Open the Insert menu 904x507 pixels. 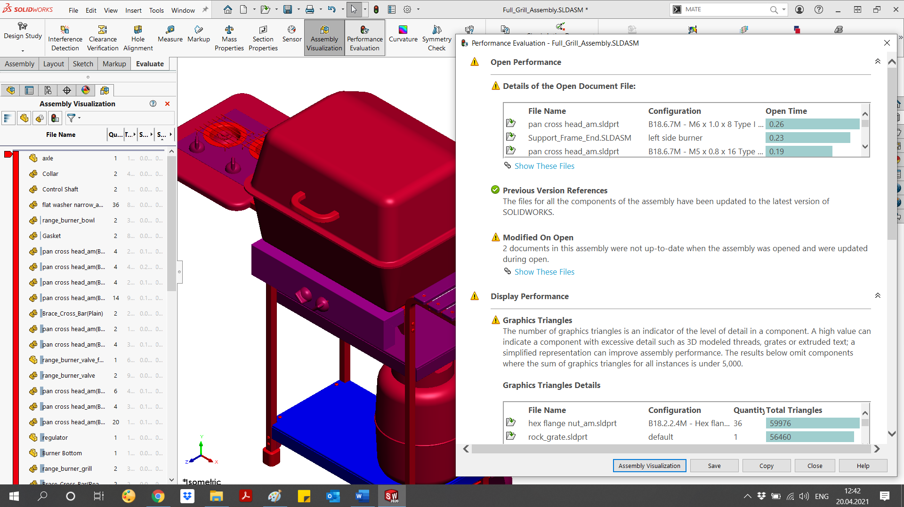[133, 10]
